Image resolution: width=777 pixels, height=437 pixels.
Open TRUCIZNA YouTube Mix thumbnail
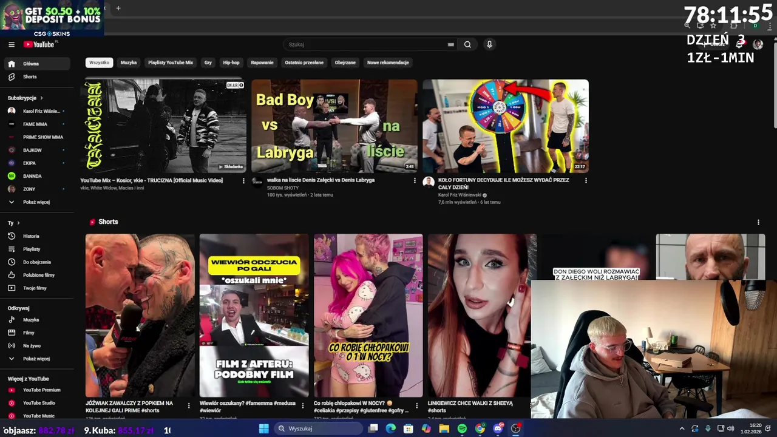click(x=164, y=126)
